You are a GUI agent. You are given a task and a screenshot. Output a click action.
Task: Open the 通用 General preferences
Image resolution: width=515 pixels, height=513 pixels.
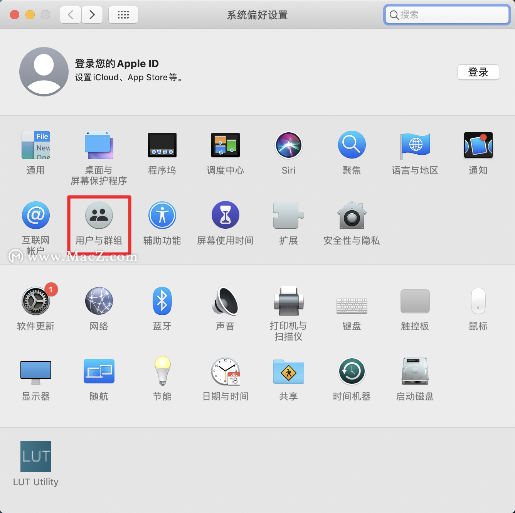[x=36, y=145]
